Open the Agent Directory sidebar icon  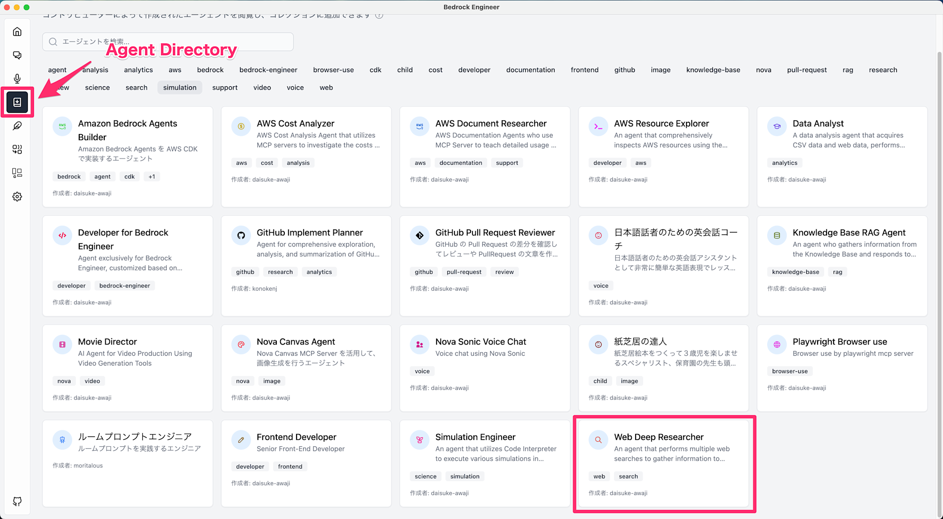click(x=17, y=102)
